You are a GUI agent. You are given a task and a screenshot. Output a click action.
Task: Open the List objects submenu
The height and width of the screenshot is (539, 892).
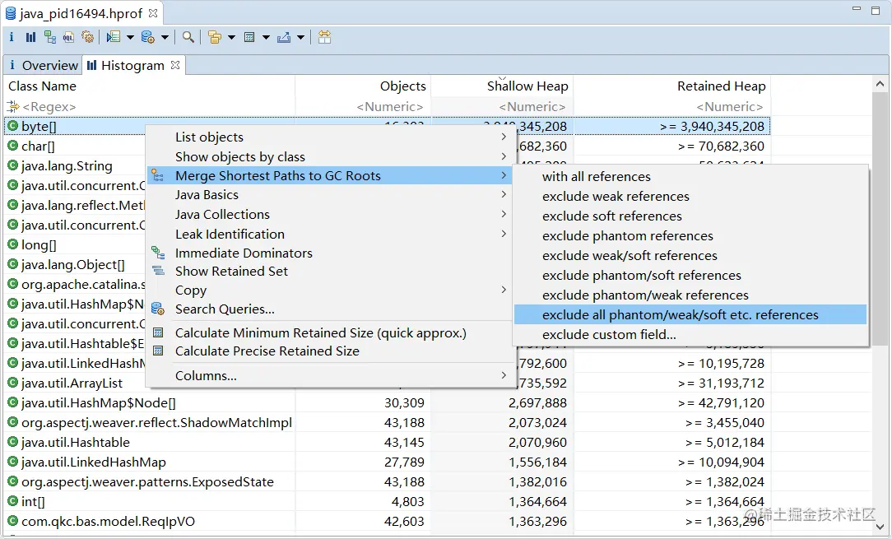[x=331, y=137]
